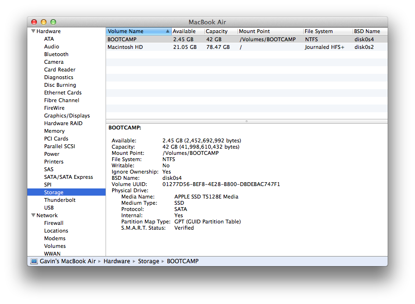The width and height of the screenshot is (415, 304).
Task: Select Card Reader in sidebar
Action: pyautogui.click(x=60, y=70)
